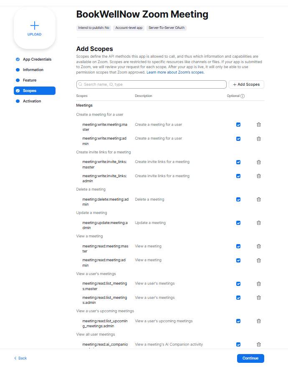Go to the Information step

pos(35,70)
